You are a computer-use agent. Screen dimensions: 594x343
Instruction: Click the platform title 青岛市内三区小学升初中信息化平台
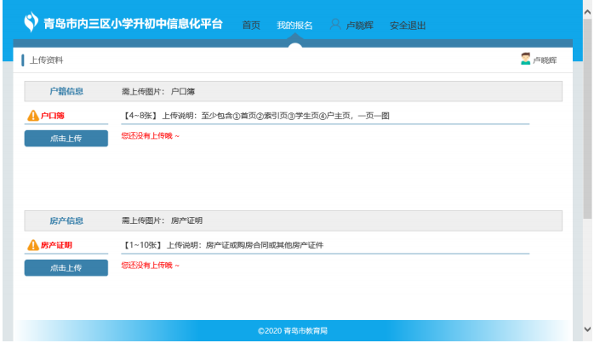click(134, 23)
